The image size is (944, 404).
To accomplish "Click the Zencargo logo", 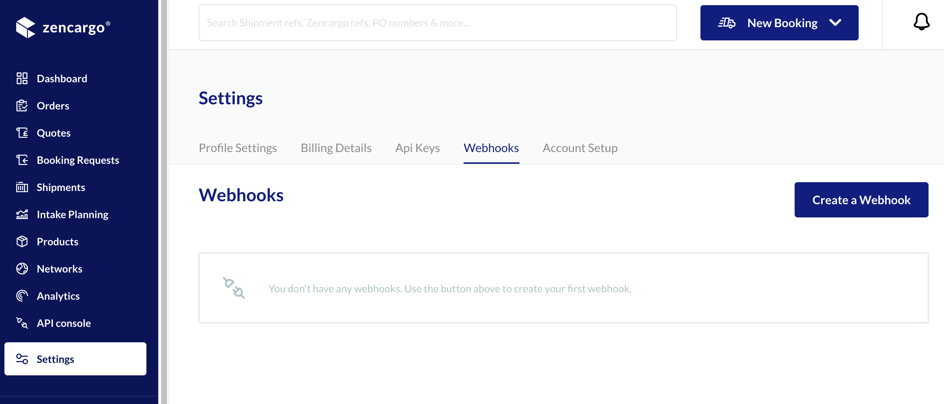I will click(x=63, y=26).
